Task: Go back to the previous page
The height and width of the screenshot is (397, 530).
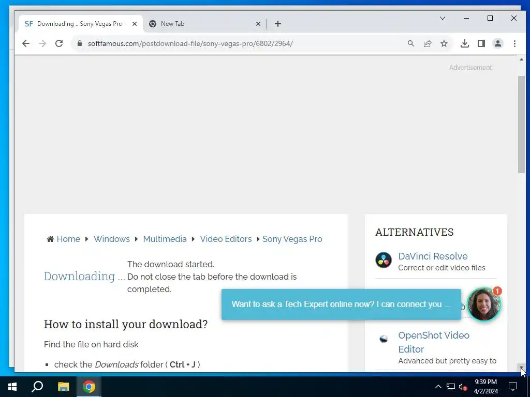Action: pos(26,43)
